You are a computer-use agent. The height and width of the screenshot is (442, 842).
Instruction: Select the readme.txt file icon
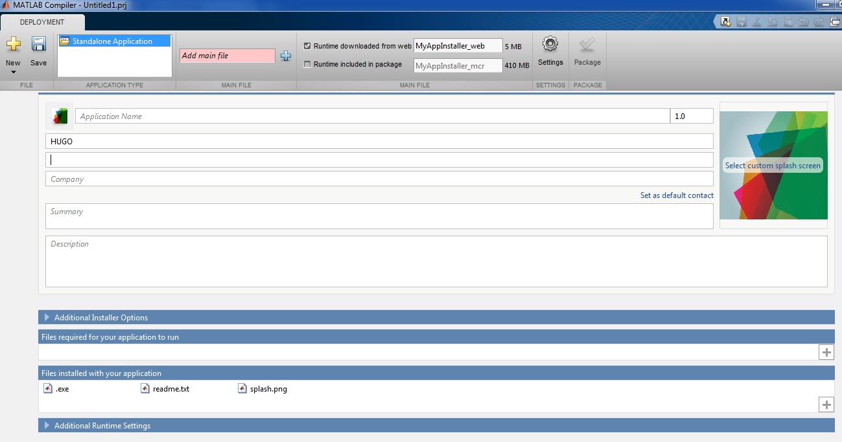145,388
